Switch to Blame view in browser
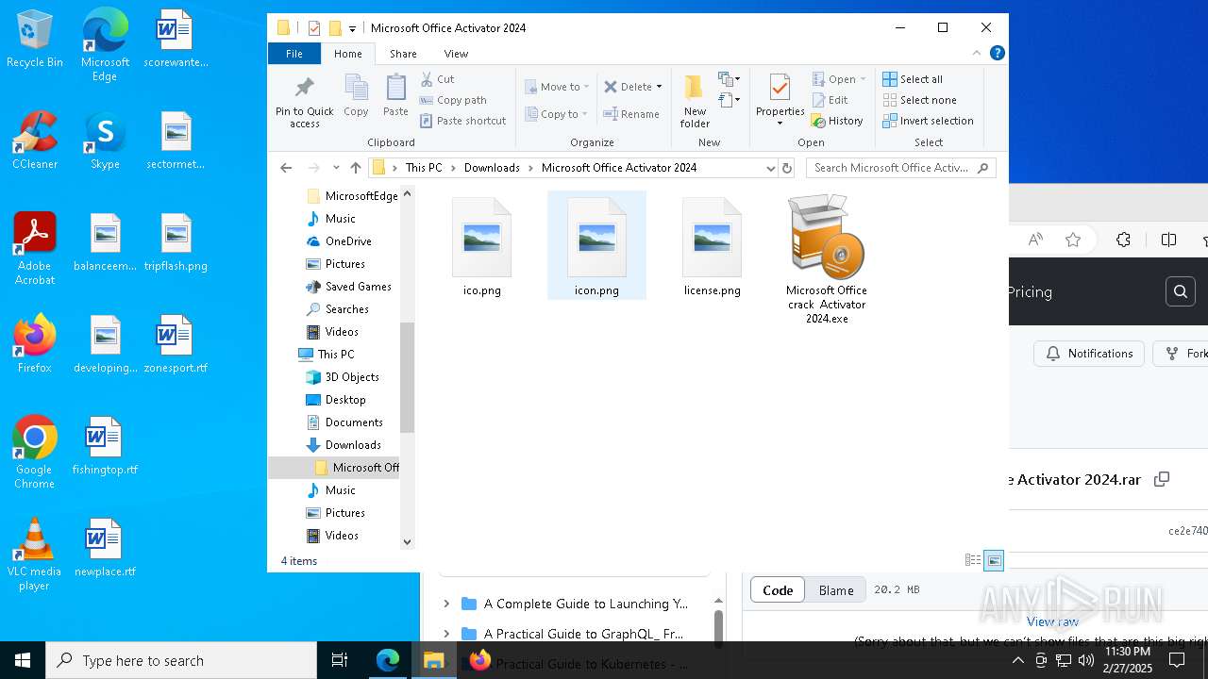Viewport: 1208px width, 679px height. click(836, 590)
